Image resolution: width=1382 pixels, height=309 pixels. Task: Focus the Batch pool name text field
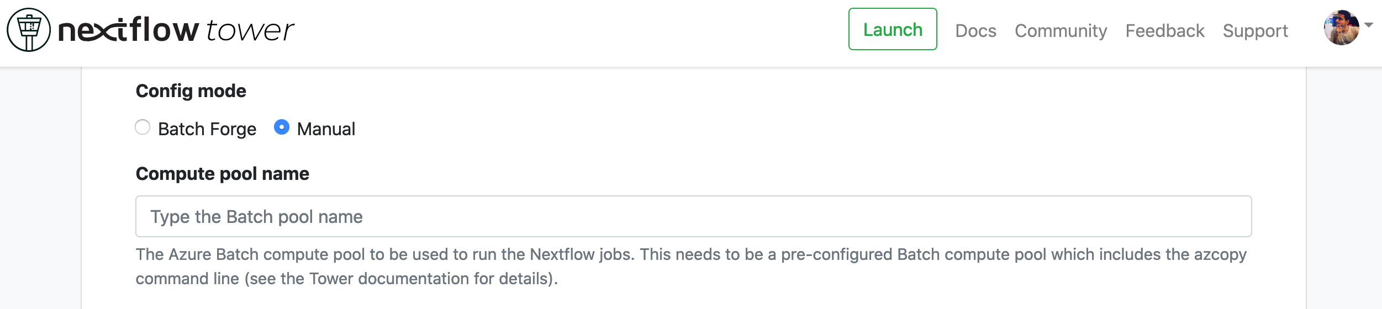pos(693,216)
